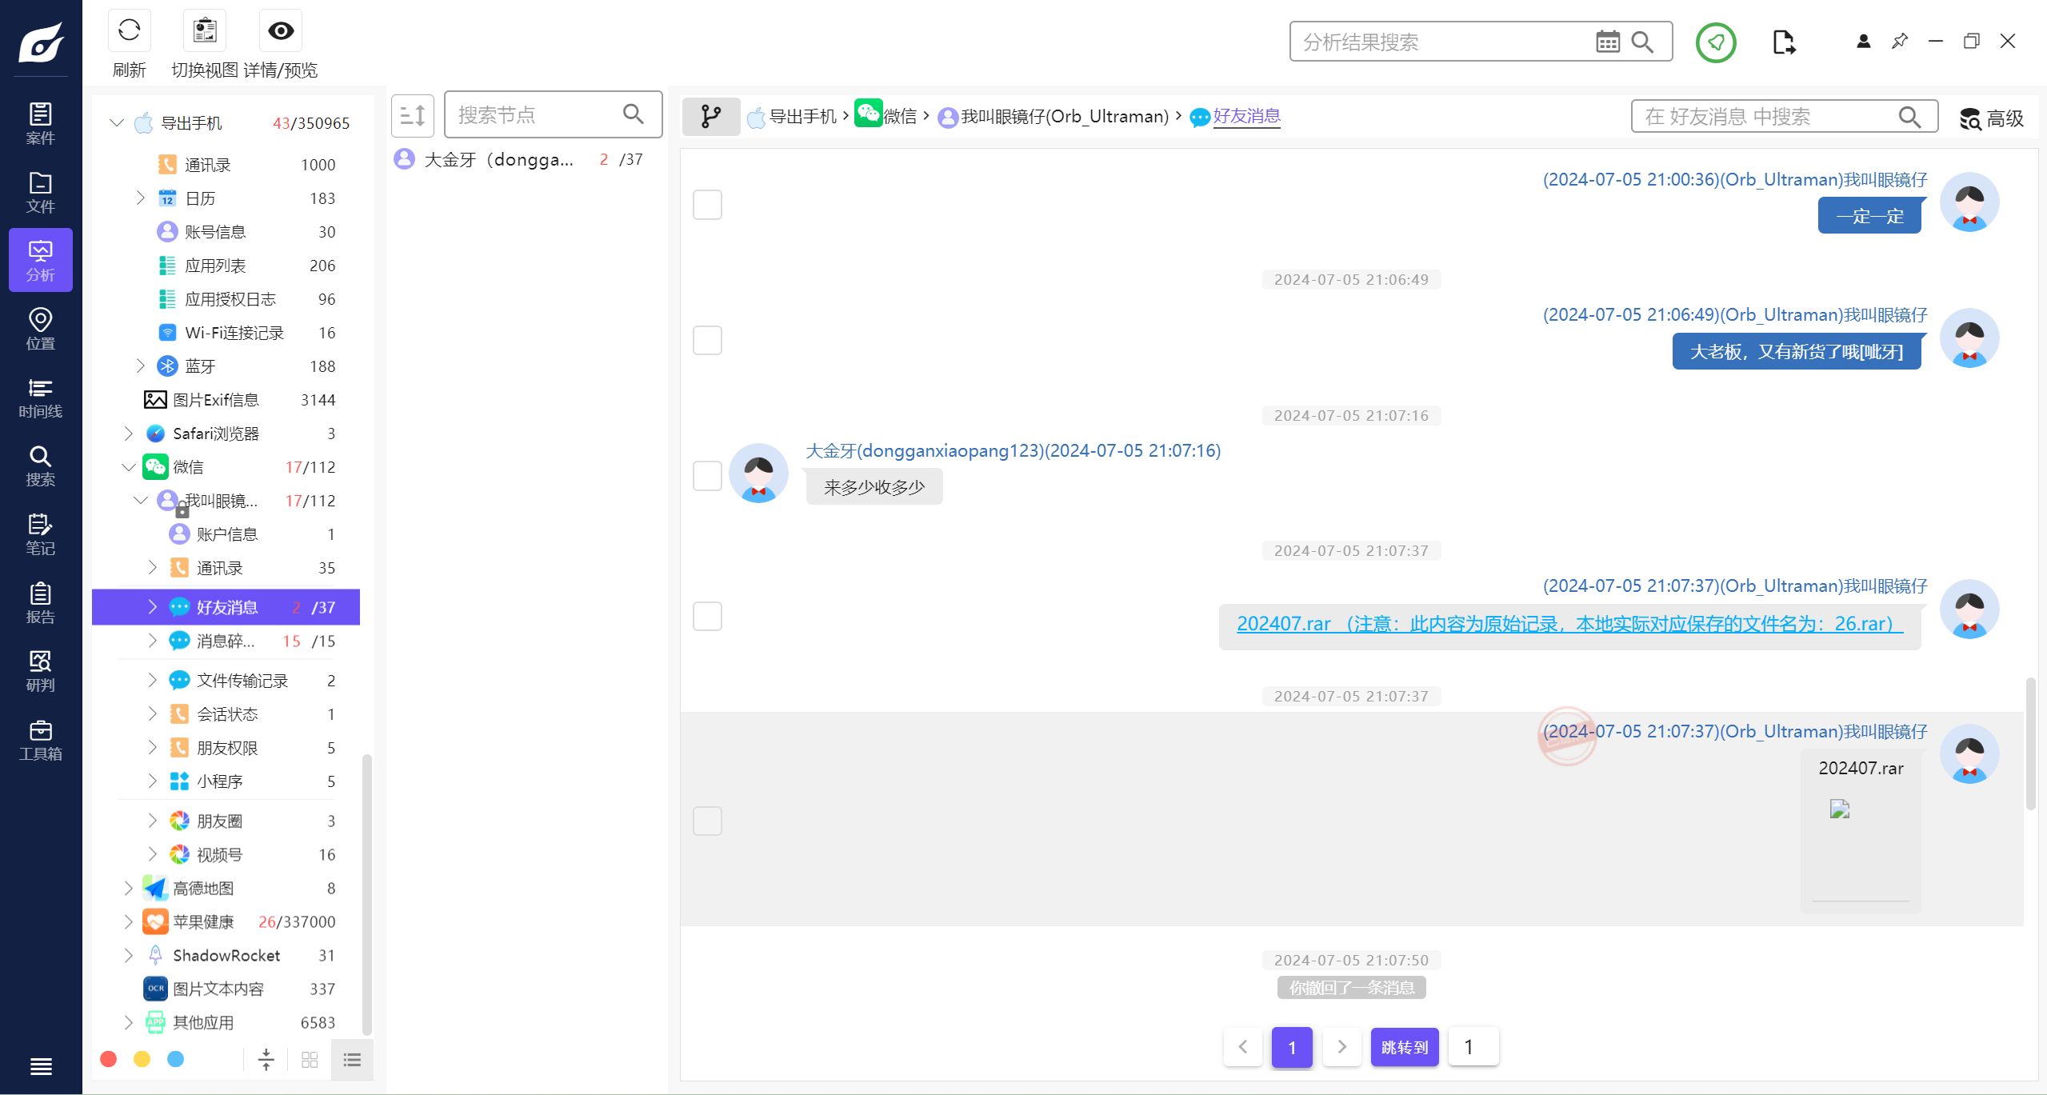The image size is (2047, 1095).
Task: Click the Refresh (刷新) toolbar icon
Action: (129, 31)
